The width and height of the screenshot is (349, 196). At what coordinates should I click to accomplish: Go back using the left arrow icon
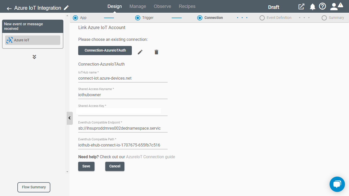pyautogui.click(x=9, y=9)
